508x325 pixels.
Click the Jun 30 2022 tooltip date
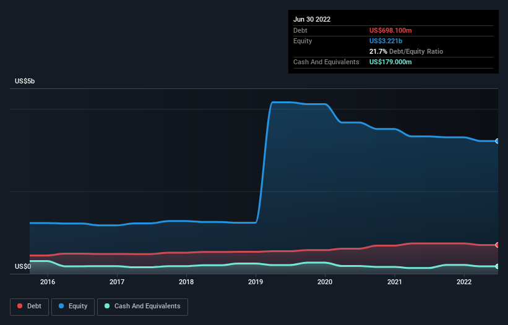coord(312,19)
